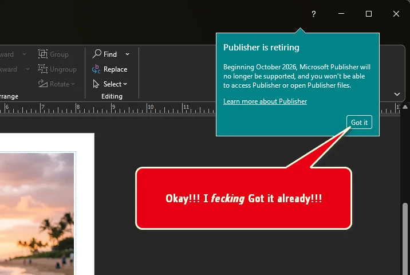Click the Group objects button
This screenshot has height=275, width=410.
(x=53, y=54)
